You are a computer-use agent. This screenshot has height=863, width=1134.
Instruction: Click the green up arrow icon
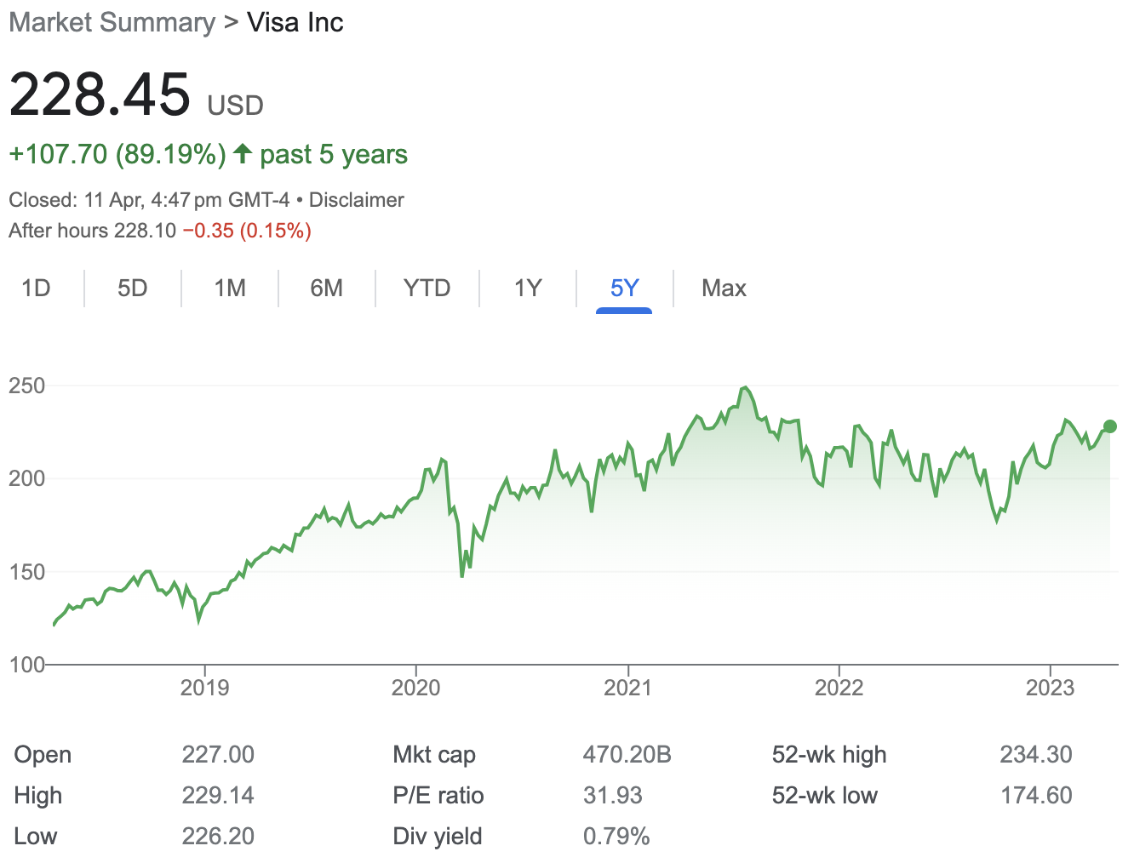243,153
